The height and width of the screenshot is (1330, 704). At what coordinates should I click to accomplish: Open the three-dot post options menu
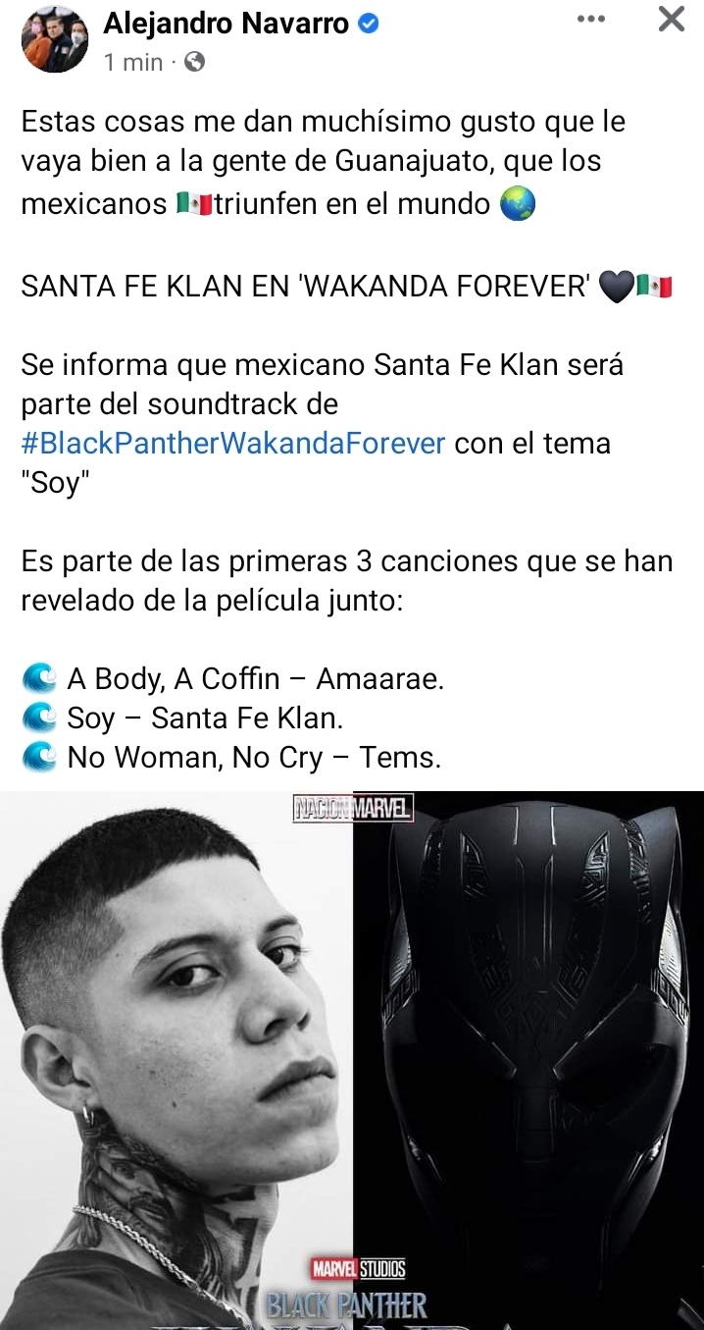[591, 19]
